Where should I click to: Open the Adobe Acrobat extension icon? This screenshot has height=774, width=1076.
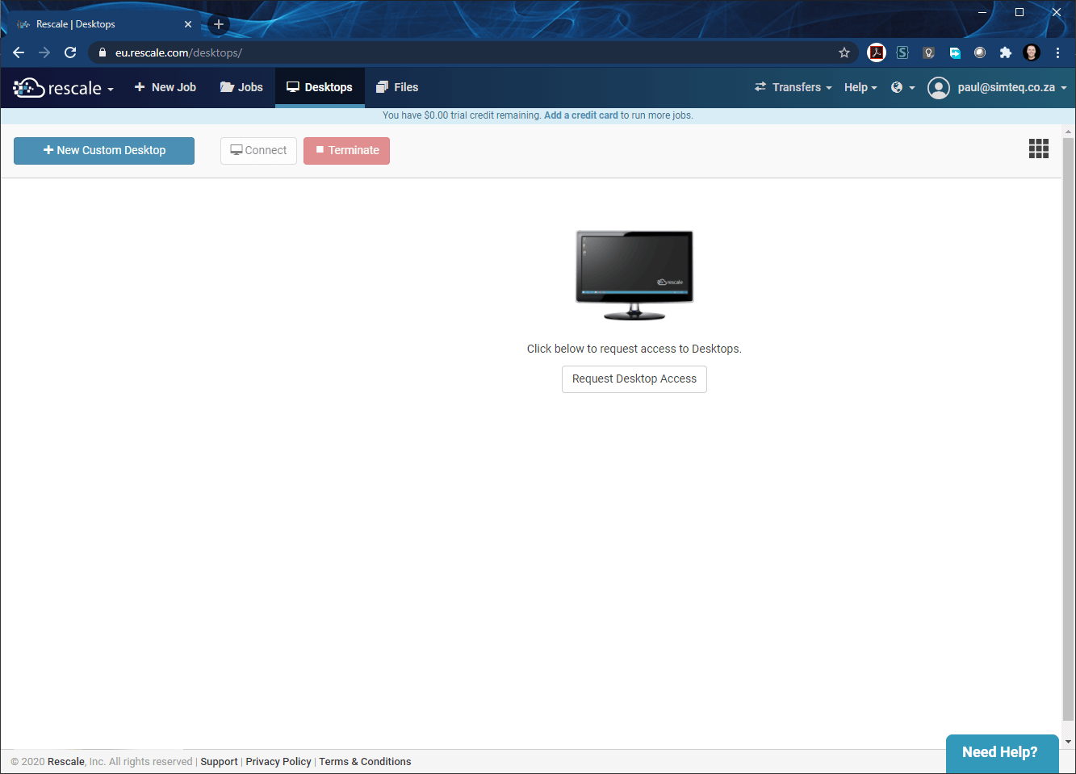(876, 52)
